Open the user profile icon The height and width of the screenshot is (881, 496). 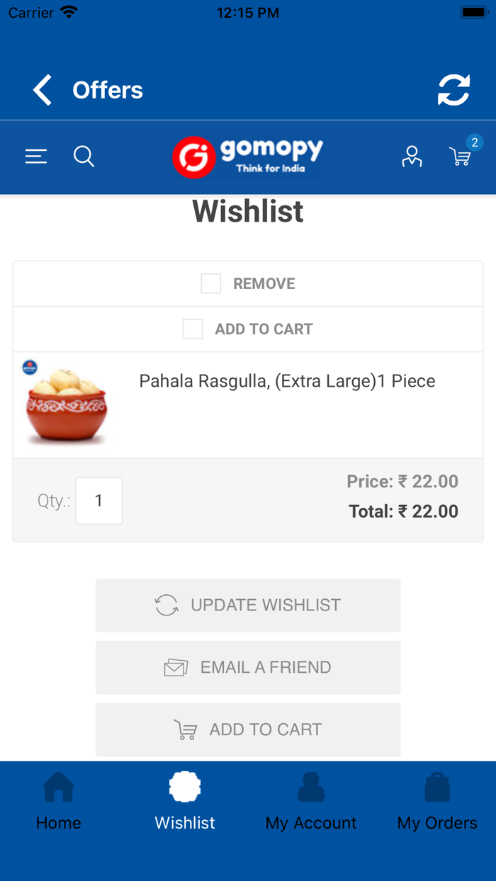pyautogui.click(x=412, y=157)
